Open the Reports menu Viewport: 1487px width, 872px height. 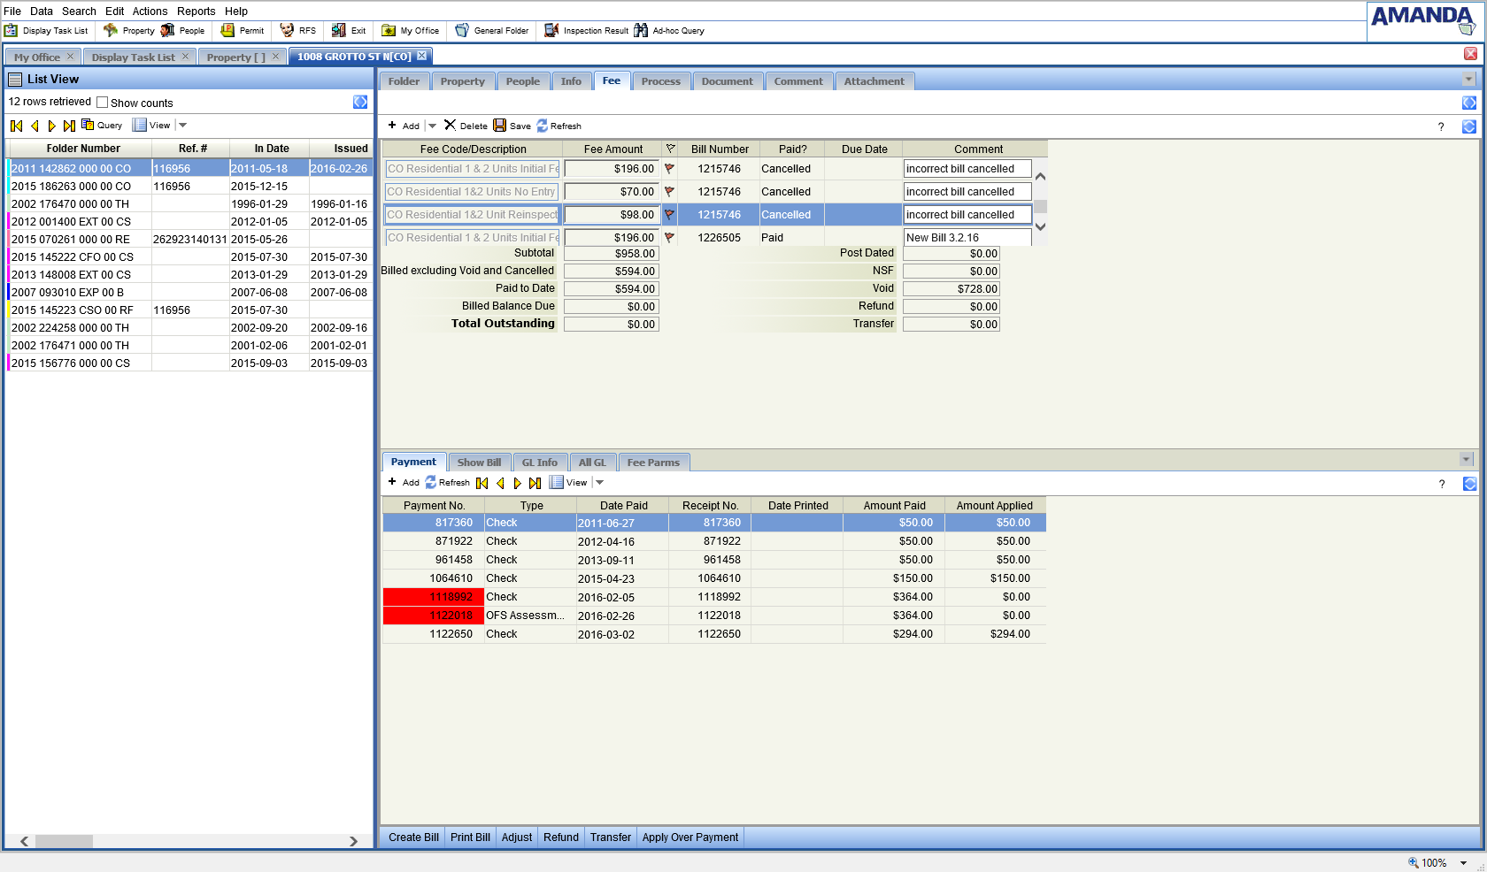click(x=196, y=11)
